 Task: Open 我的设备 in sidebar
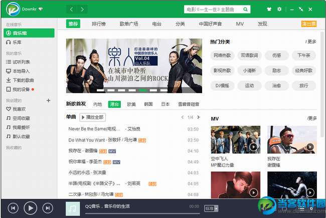[x=29, y=89]
